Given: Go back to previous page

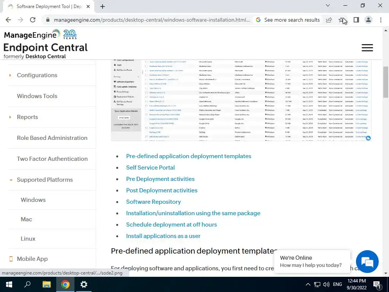Looking at the screenshot, I should pyautogui.click(x=8, y=20).
